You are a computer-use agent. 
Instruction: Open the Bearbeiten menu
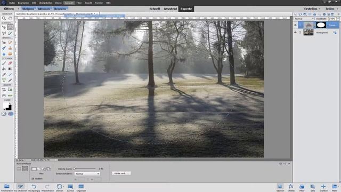(23, 3)
